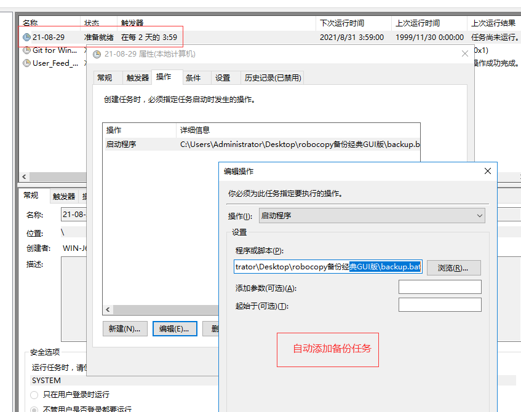This screenshot has height=412, width=521.
Task: Click the 起始于(可选) input field
Action: pos(439,304)
